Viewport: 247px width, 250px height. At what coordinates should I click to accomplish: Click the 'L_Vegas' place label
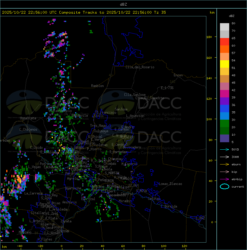pos(34,167)
